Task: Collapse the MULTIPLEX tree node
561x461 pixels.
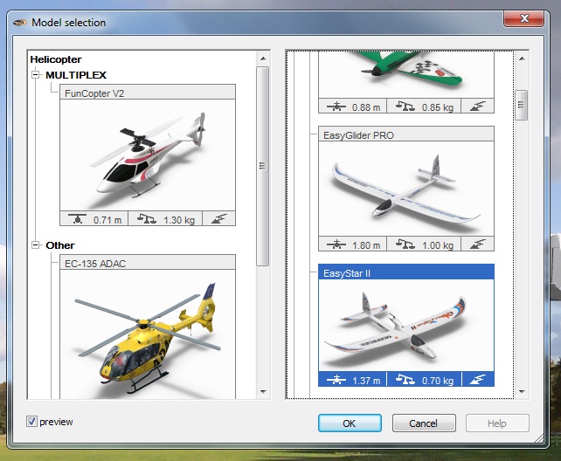Action: click(x=36, y=75)
